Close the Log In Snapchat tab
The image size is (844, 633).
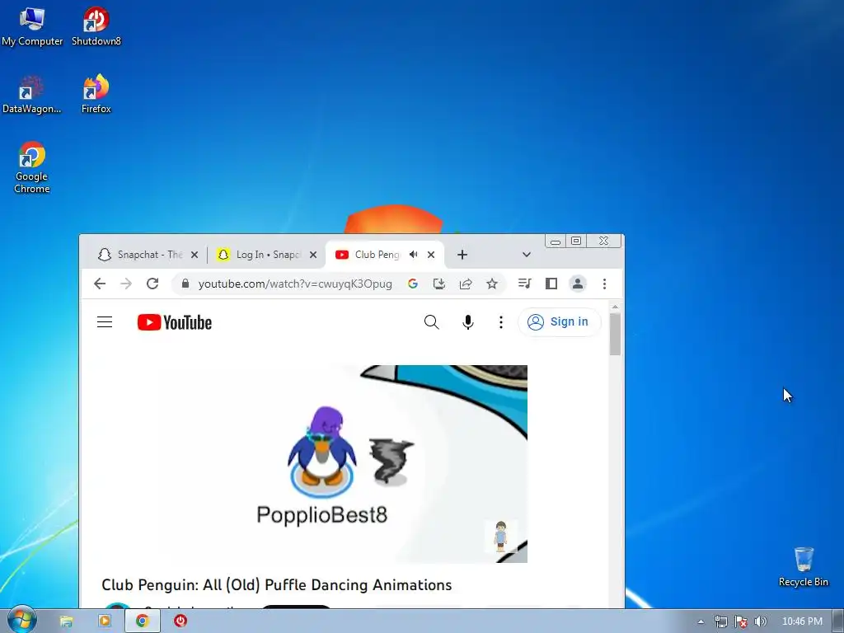click(x=312, y=255)
